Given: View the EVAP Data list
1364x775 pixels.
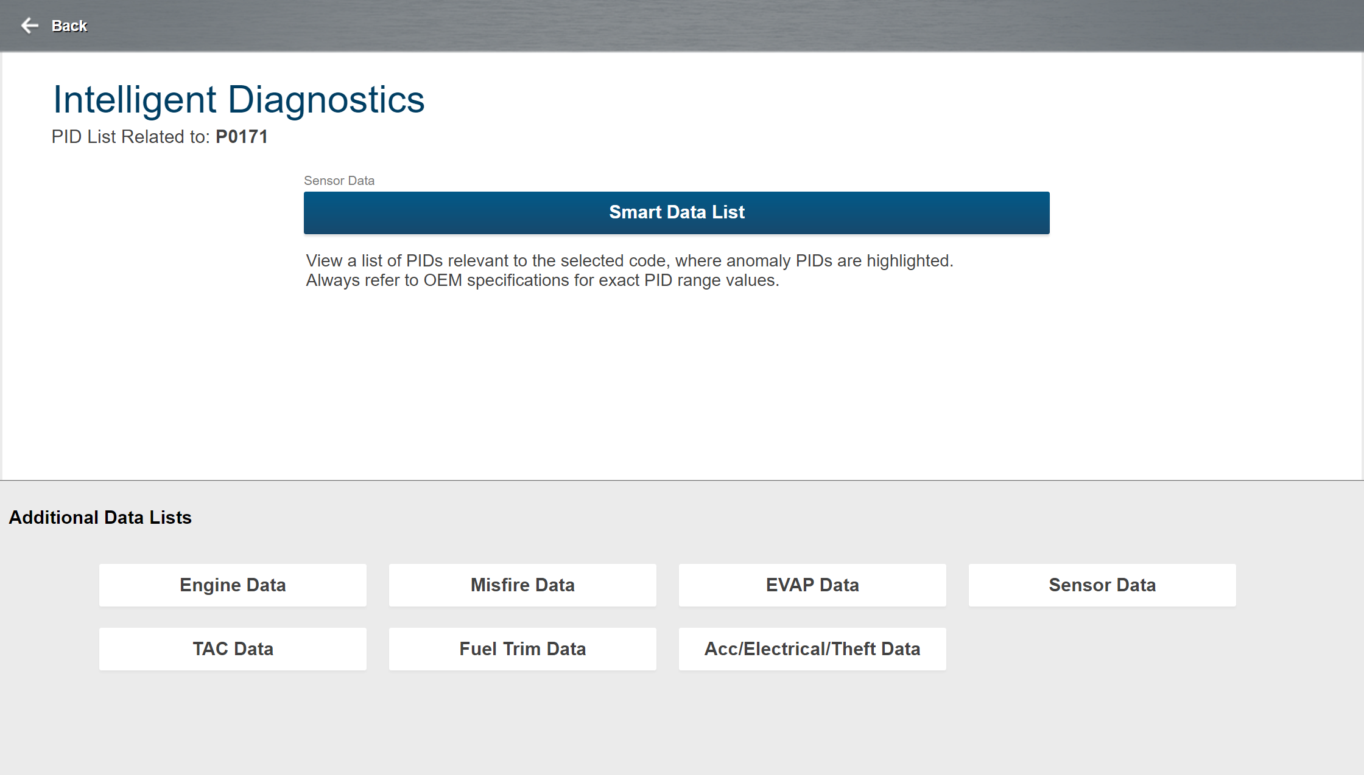Looking at the screenshot, I should tap(812, 585).
